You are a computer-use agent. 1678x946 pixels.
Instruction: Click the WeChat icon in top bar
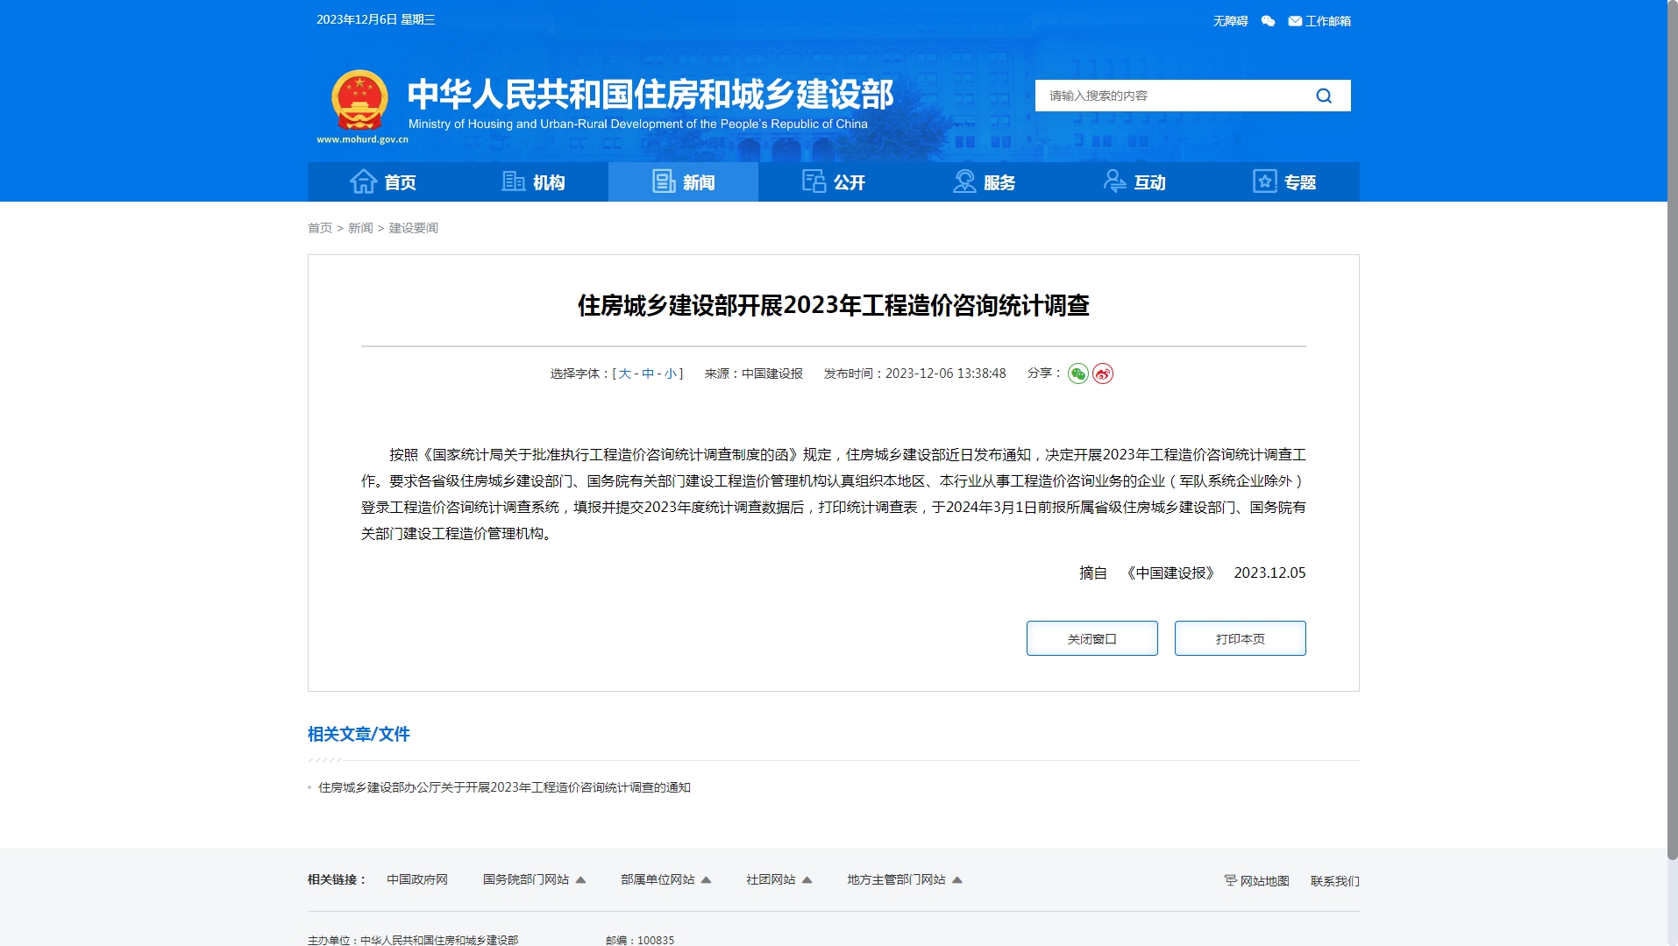click(1268, 21)
